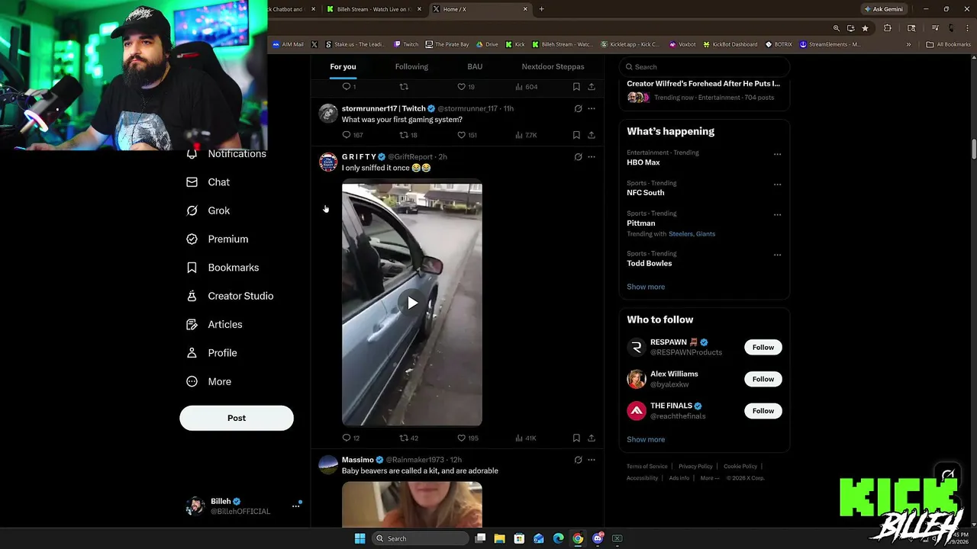Open the Windows Start menu
Viewport: 977px width, 549px height.
(360, 538)
